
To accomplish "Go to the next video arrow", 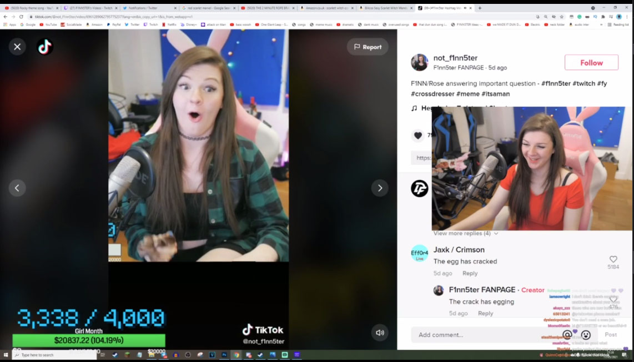I will [380, 188].
